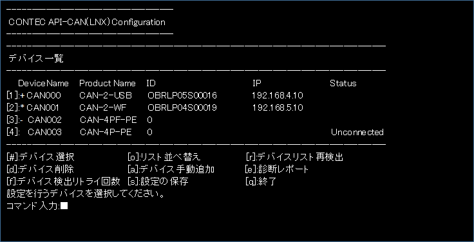Click the IP address 192.168.4.10
The image size is (474, 242).
click(278, 96)
